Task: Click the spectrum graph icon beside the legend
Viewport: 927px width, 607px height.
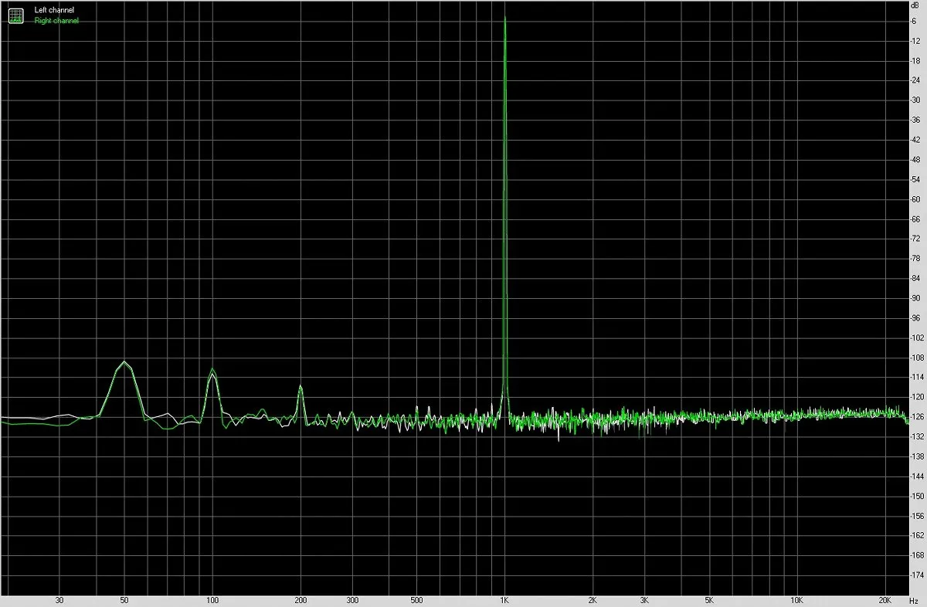Action: click(x=16, y=15)
